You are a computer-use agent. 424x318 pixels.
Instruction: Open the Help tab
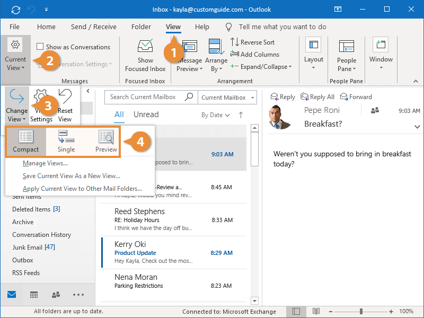[202, 27]
